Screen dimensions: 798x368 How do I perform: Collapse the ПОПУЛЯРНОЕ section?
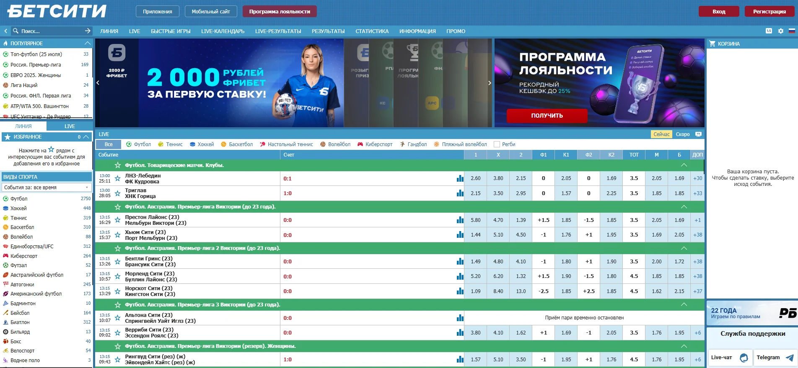87,43
